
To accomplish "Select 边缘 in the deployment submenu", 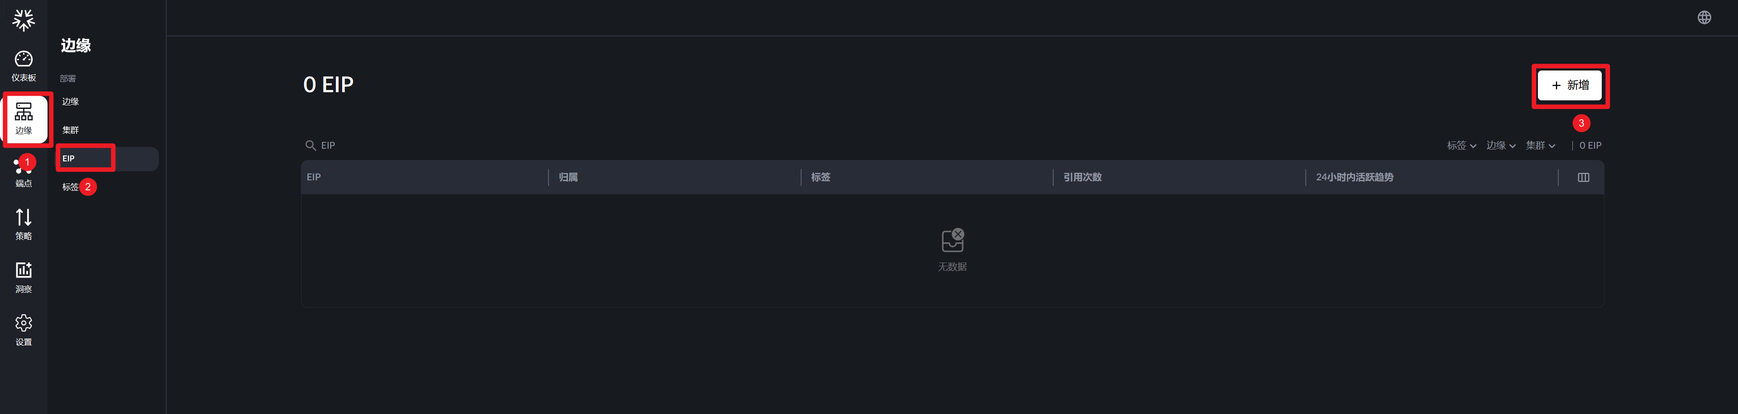I will point(71,102).
